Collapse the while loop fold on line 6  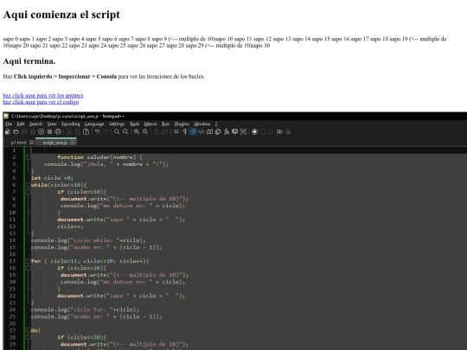[29, 185]
